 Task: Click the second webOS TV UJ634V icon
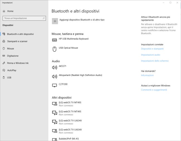(x=55, y=131)
